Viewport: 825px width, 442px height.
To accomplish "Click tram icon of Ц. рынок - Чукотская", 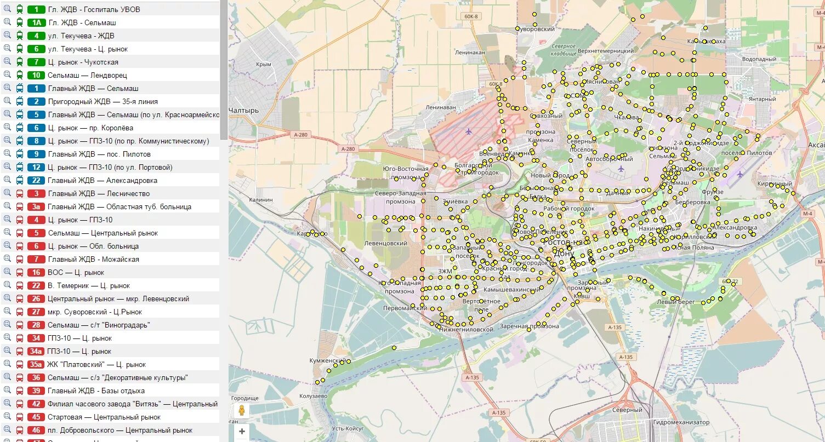I will [x=20, y=62].
